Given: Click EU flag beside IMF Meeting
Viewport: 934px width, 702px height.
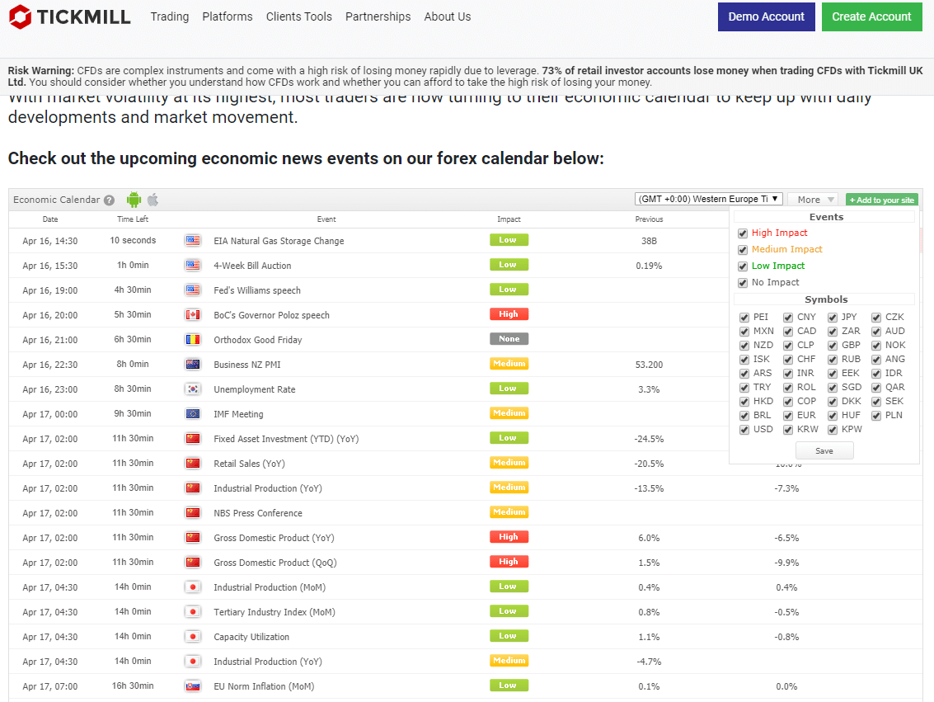Looking at the screenshot, I should coord(192,413).
